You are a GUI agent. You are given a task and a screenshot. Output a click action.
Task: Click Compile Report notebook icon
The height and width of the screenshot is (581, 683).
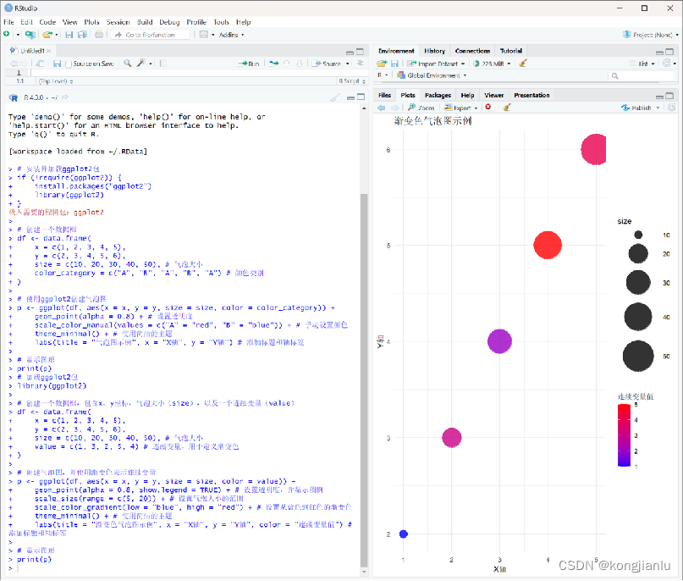point(163,64)
